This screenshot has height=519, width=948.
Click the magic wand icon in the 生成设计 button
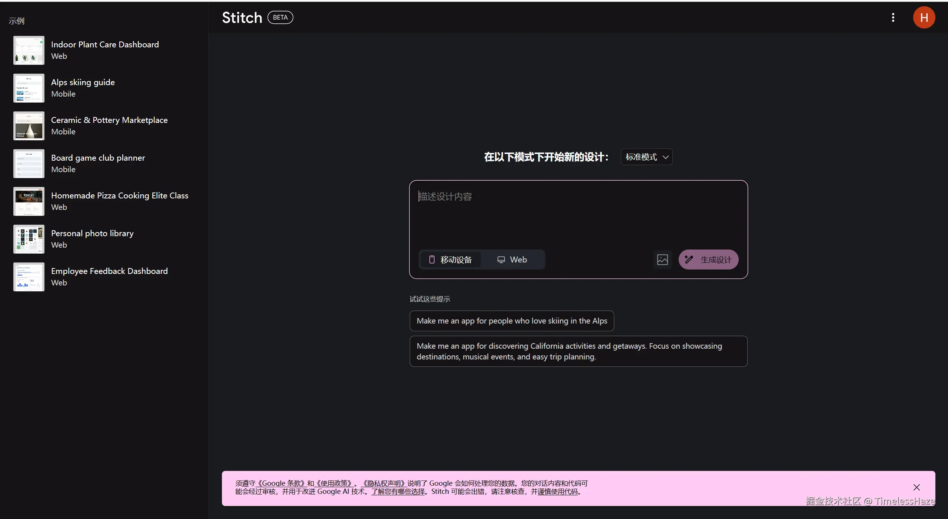pyautogui.click(x=689, y=259)
